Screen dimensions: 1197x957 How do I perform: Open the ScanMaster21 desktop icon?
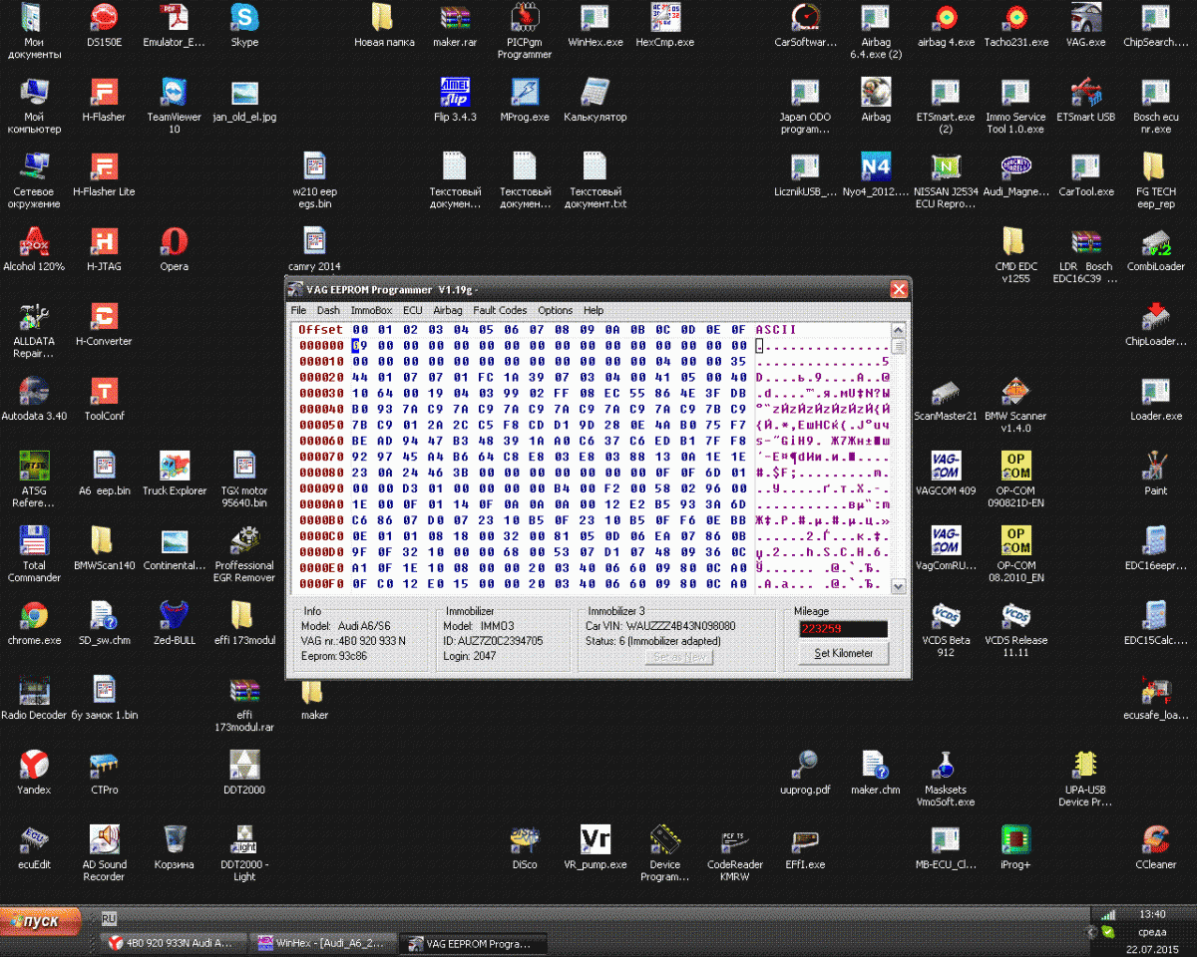tap(946, 392)
